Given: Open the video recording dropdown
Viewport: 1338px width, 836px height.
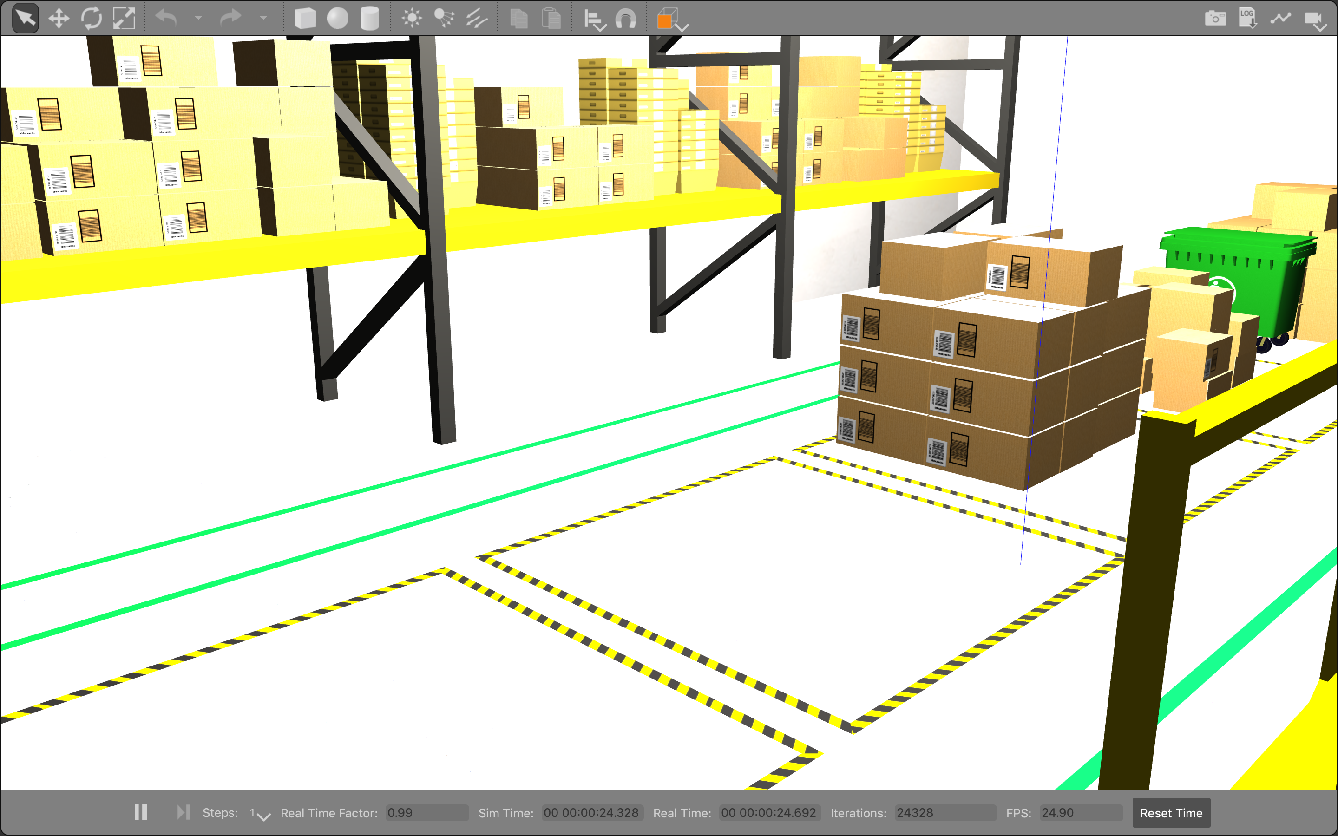Looking at the screenshot, I should click(1316, 21).
